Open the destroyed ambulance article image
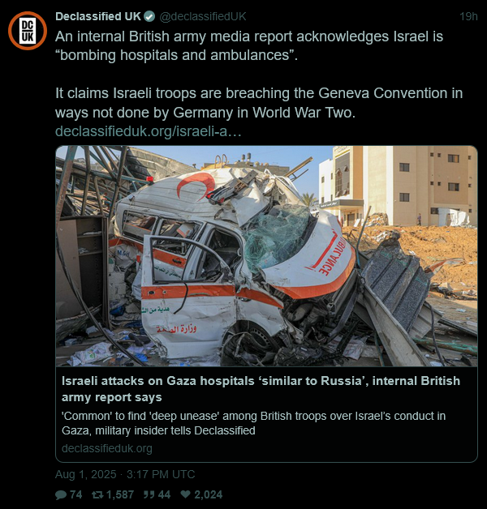 (266, 256)
